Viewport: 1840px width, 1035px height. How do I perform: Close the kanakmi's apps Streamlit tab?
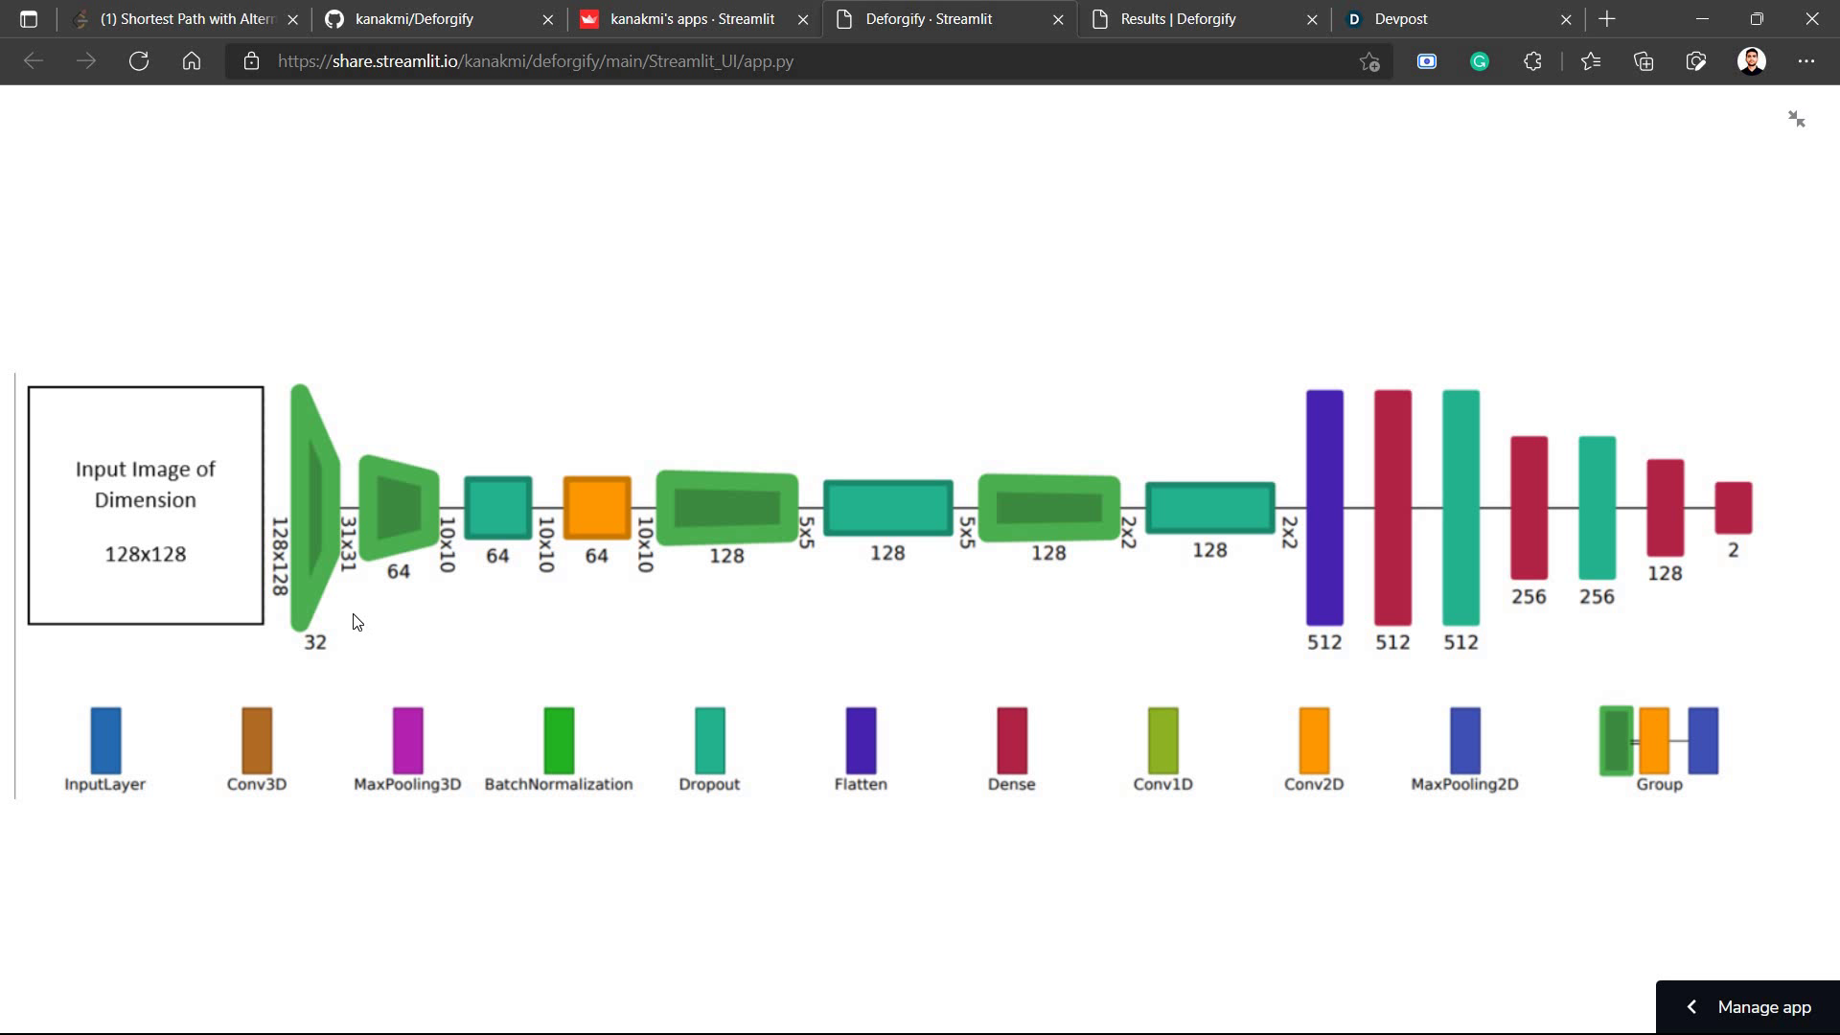[803, 19]
